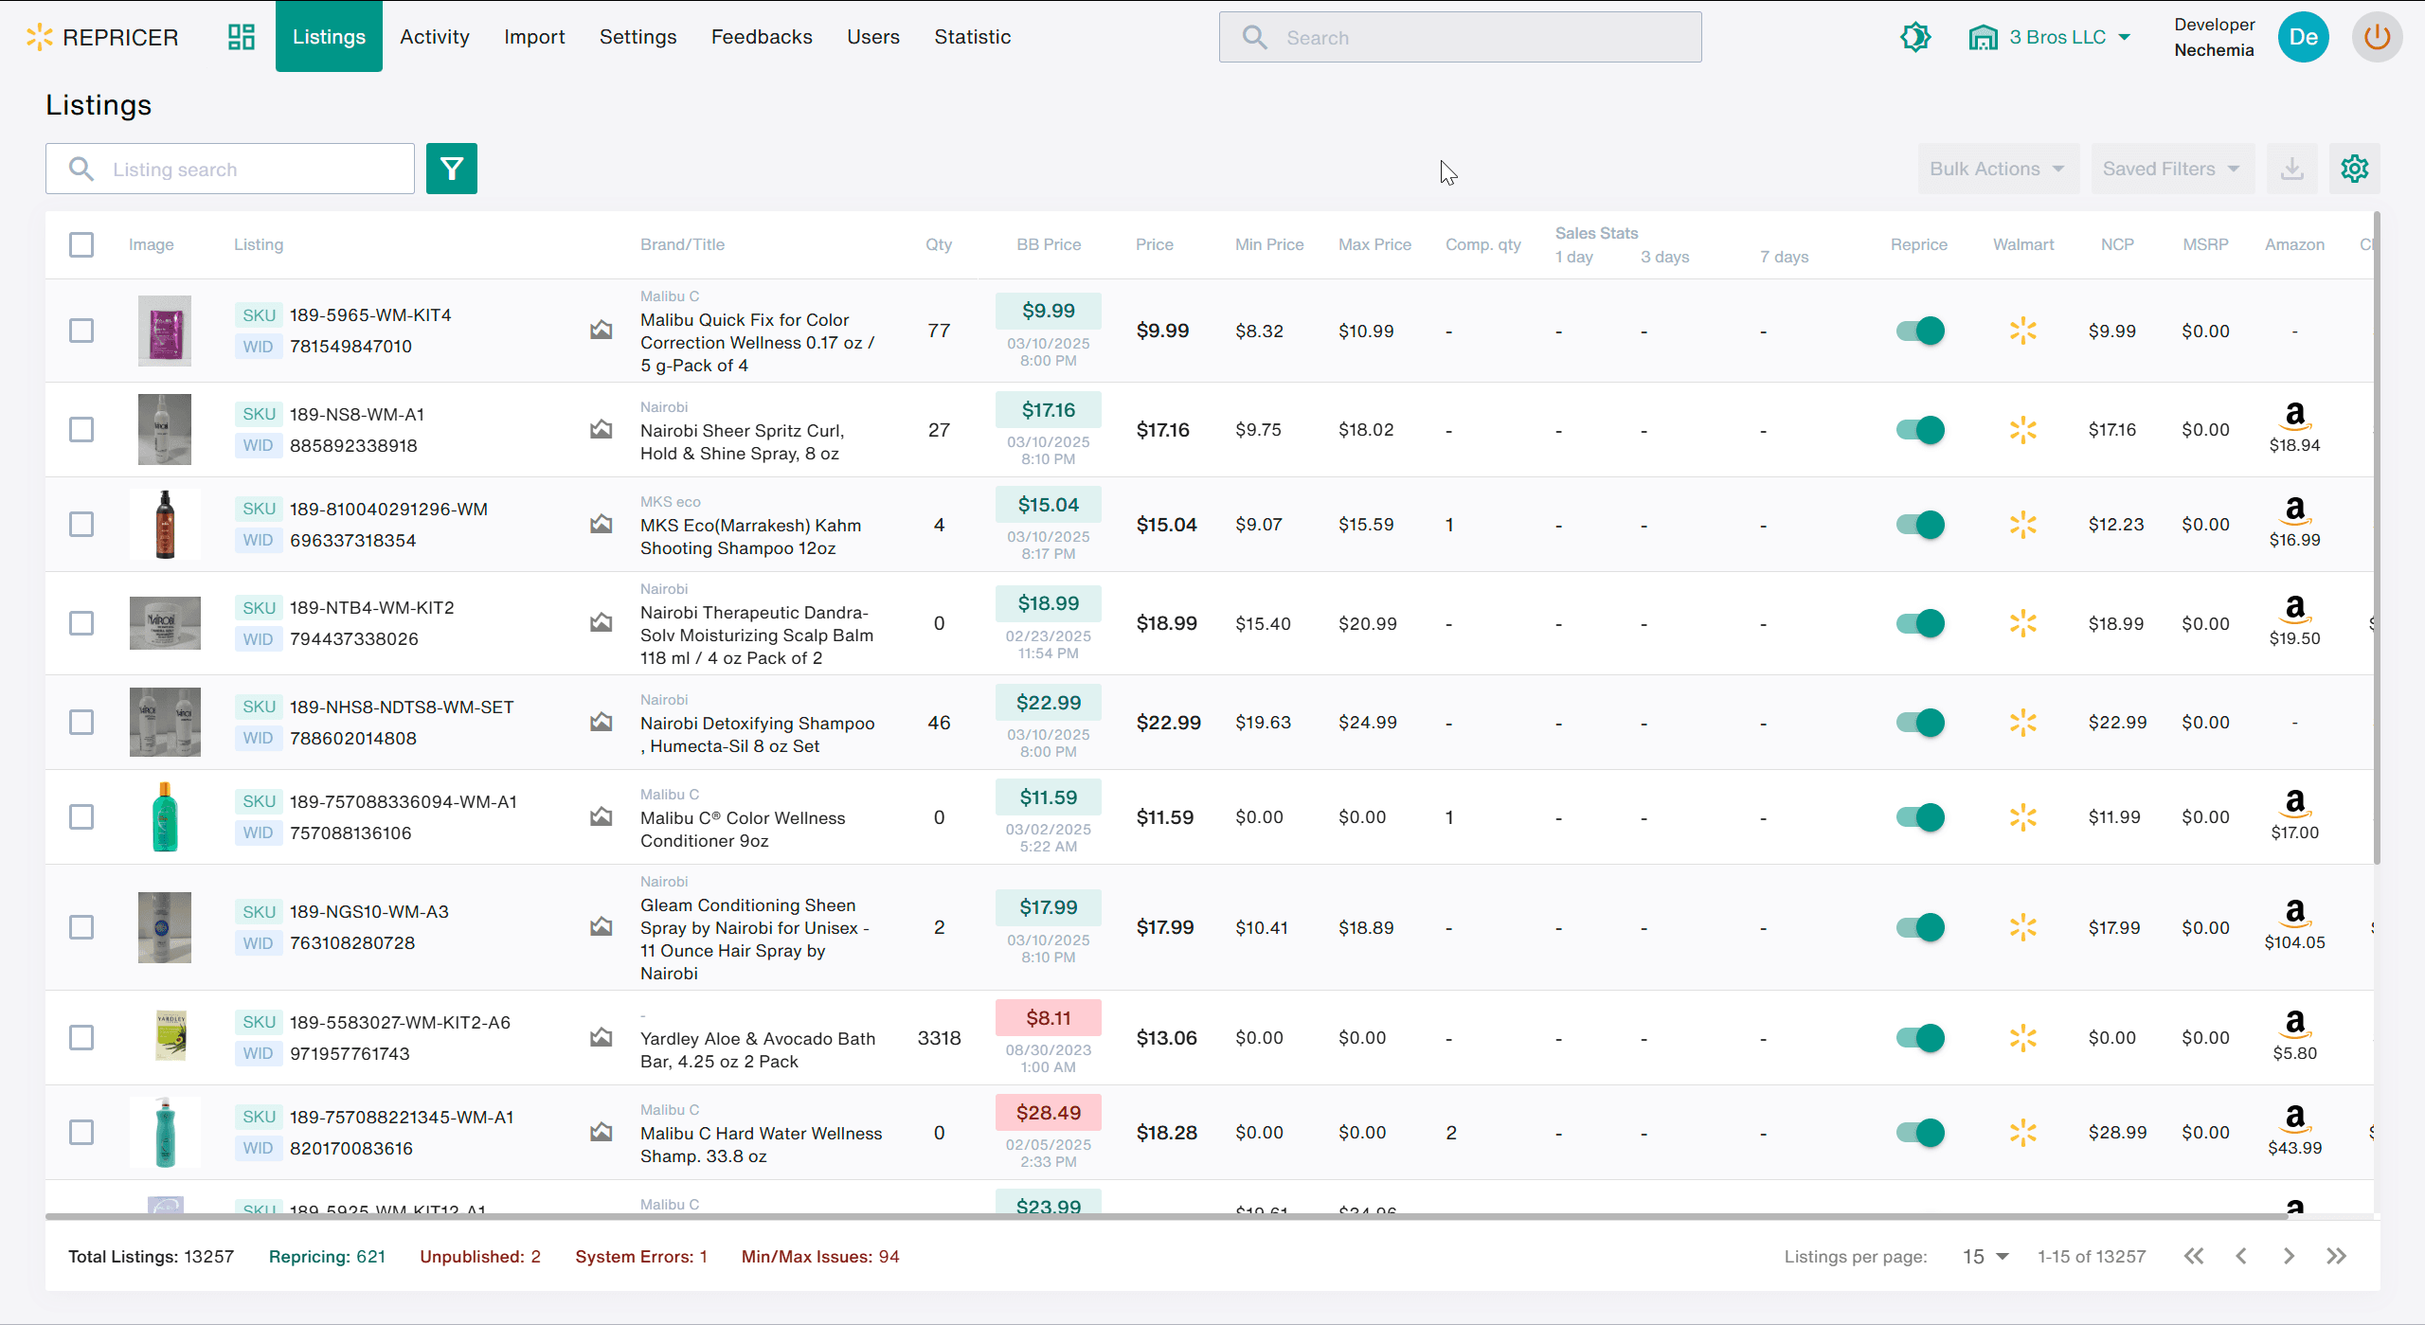The image size is (2425, 1325).
Task: Go to last page of listings
Action: (2337, 1256)
